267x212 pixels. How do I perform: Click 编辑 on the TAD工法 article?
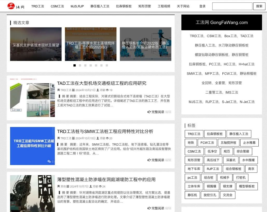click(168, 112)
